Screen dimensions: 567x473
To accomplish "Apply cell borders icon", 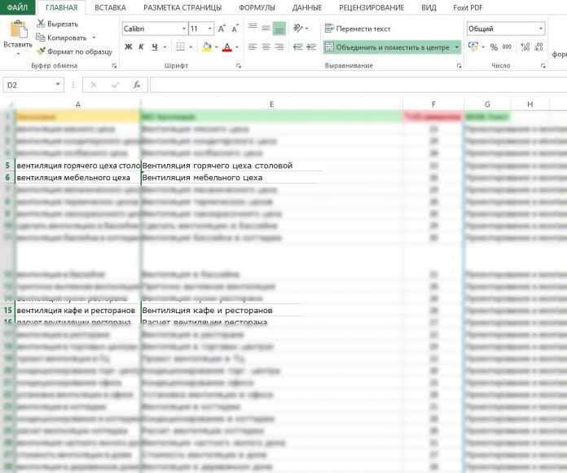I will click(180, 47).
